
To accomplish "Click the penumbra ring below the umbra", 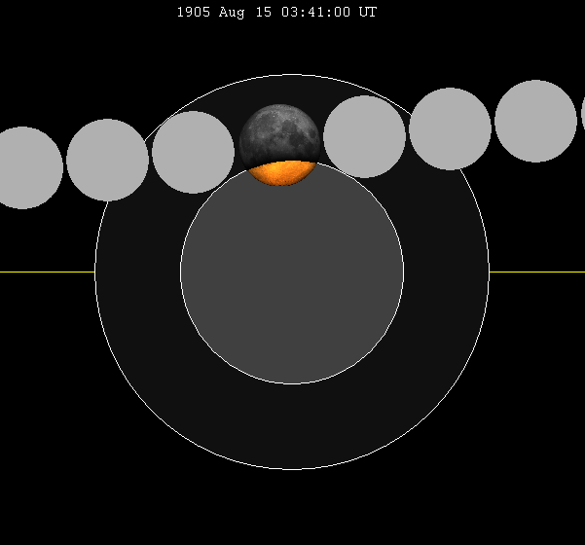I will tap(292, 426).
